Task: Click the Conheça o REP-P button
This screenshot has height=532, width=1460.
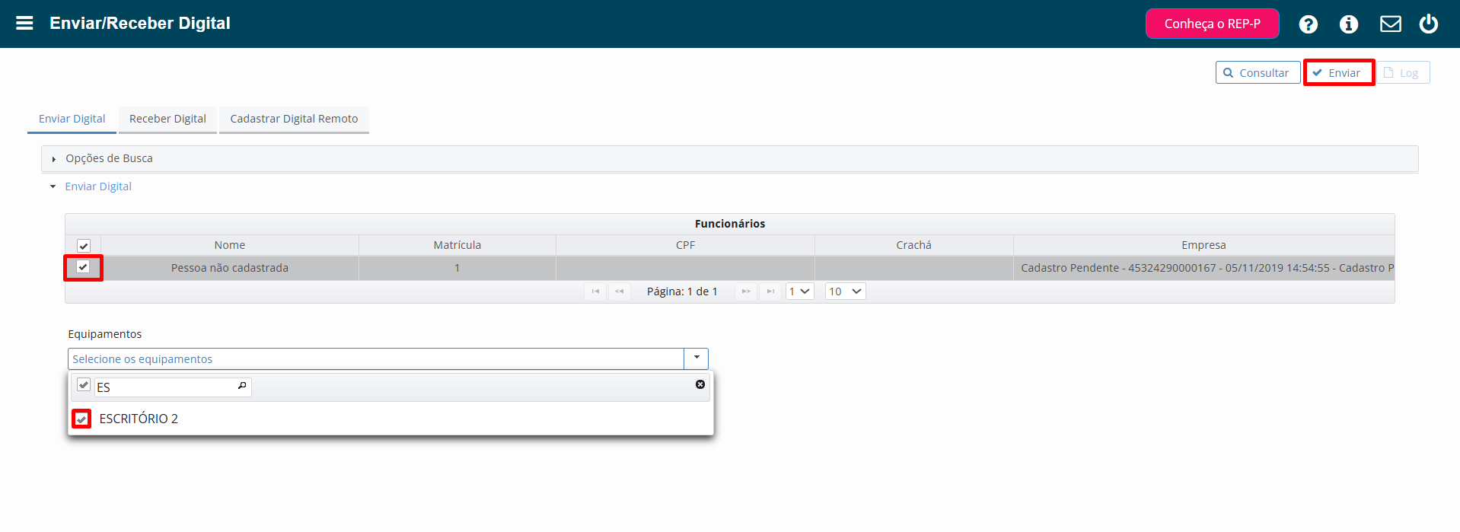Action: (x=1212, y=24)
